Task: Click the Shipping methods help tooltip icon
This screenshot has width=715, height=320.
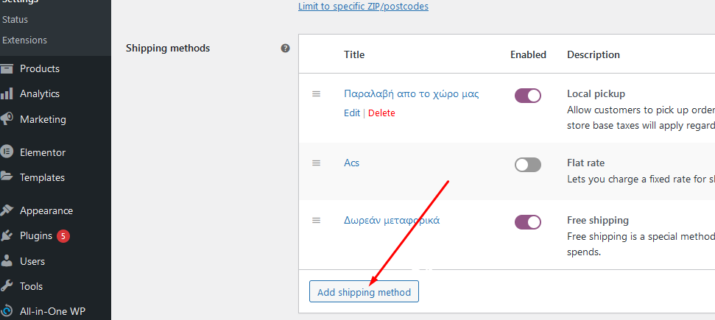Action: click(x=286, y=48)
